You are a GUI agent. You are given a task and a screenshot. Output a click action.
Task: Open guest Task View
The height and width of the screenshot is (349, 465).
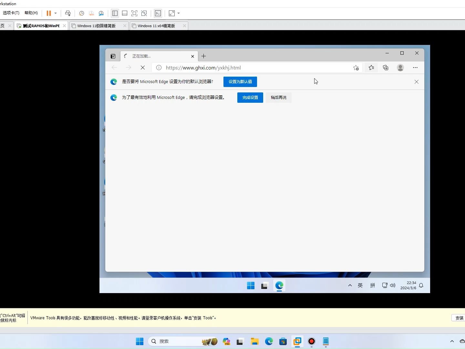tap(265, 286)
